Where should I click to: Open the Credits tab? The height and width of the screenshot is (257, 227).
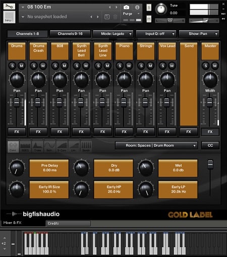(68, 223)
